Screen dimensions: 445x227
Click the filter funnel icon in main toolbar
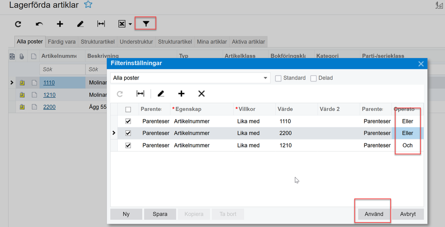point(146,24)
